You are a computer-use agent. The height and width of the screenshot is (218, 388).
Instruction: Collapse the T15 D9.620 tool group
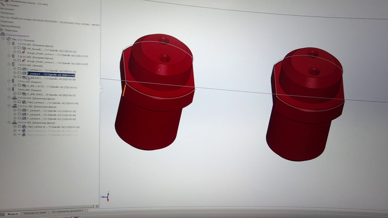coord(9,98)
